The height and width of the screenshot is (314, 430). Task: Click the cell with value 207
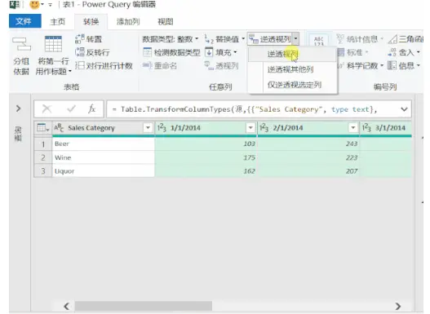[308, 171]
